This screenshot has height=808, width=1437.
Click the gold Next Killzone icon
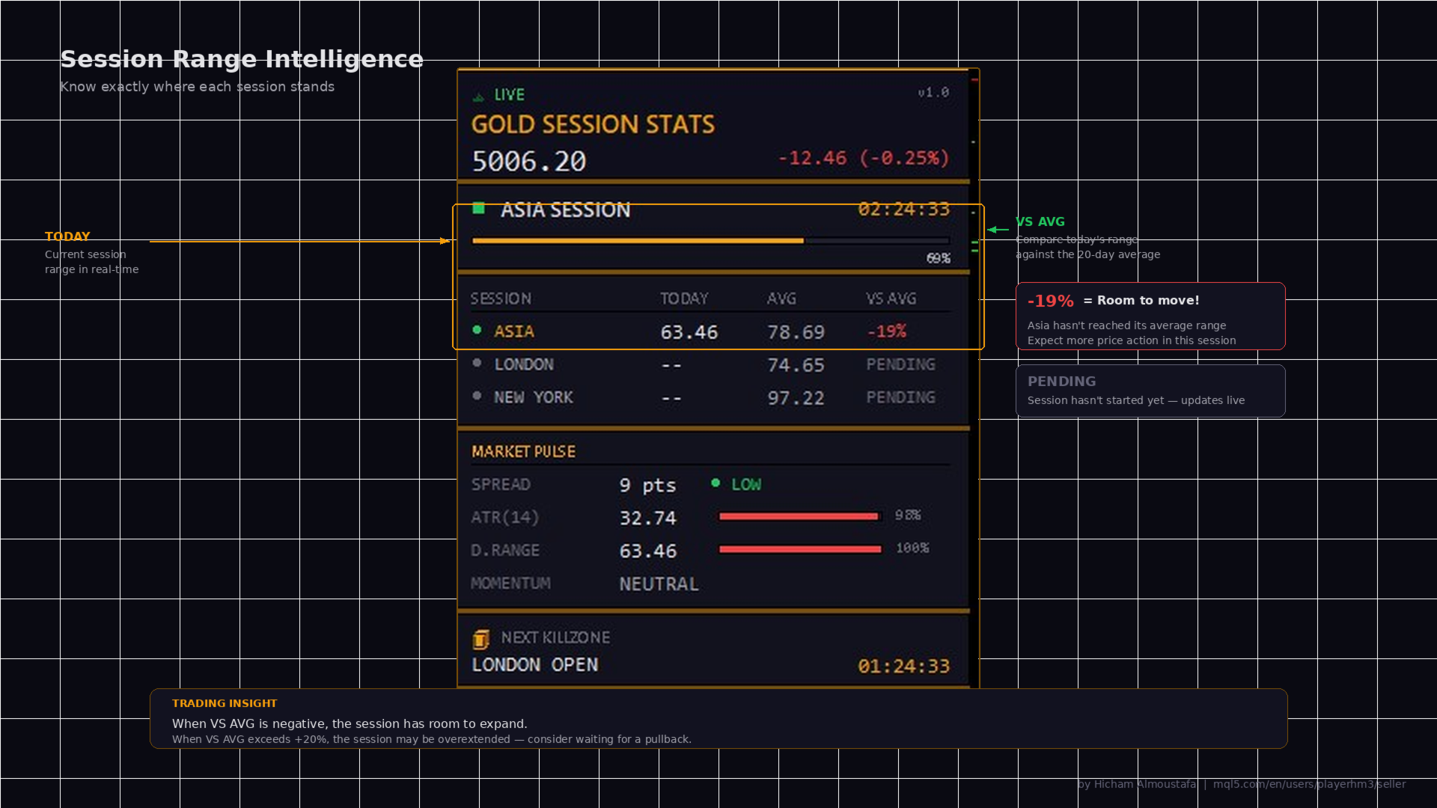pos(480,639)
